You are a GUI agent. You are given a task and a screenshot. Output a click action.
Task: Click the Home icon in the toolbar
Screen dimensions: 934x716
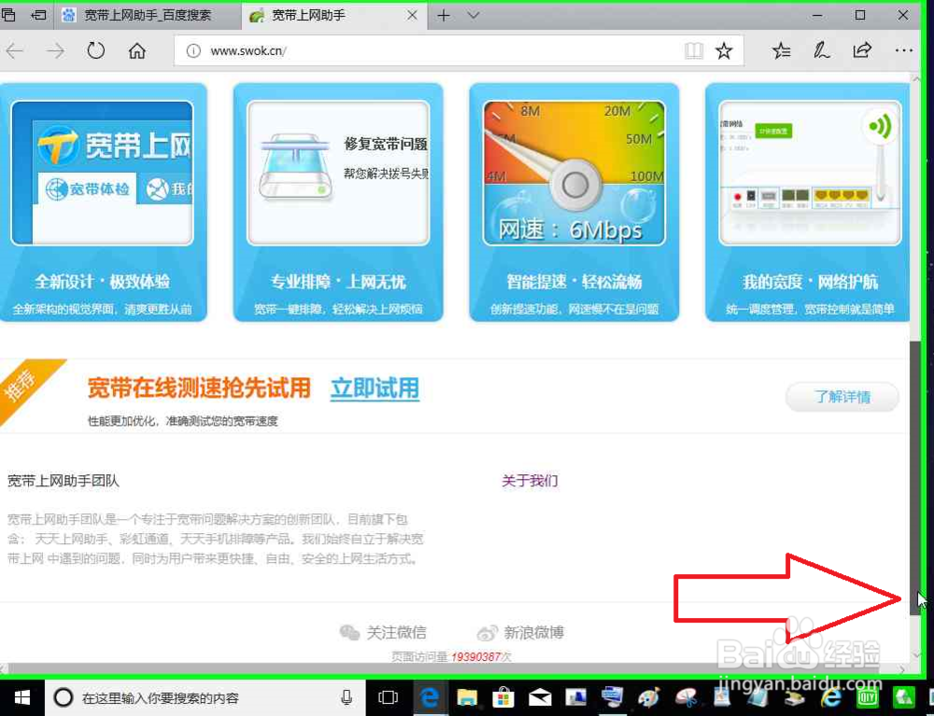click(136, 51)
